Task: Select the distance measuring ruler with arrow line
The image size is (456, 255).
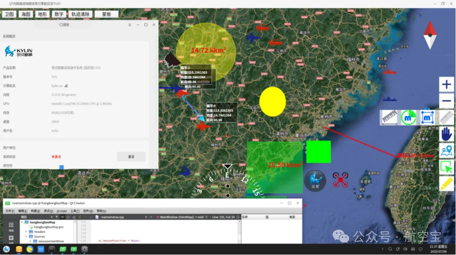Action: [x=390, y=117]
